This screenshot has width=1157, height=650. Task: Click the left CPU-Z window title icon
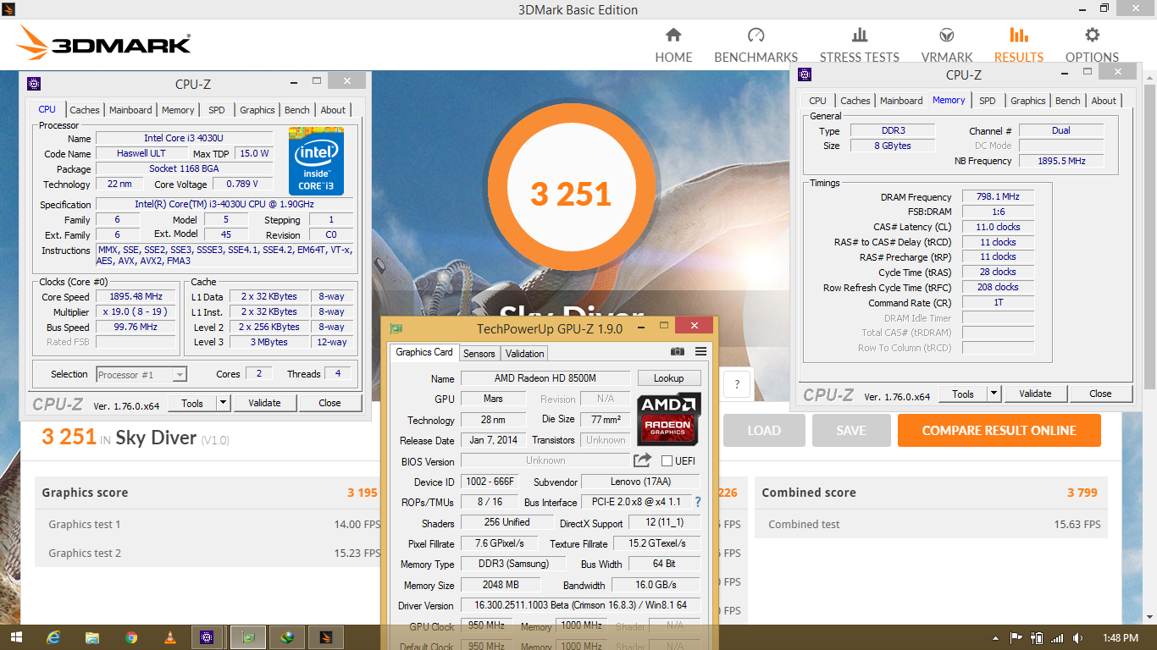[x=34, y=84]
